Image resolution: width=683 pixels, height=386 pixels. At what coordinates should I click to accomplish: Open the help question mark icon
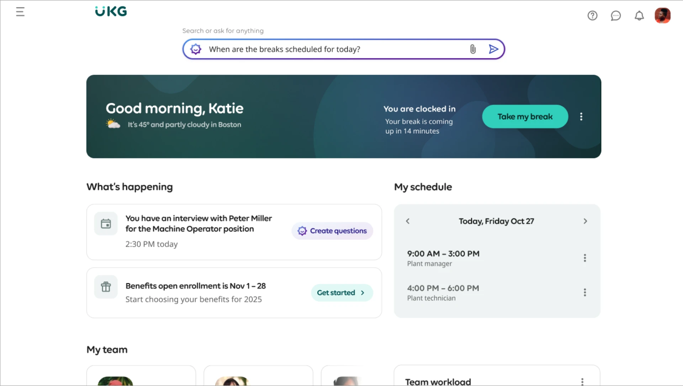pyautogui.click(x=592, y=16)
